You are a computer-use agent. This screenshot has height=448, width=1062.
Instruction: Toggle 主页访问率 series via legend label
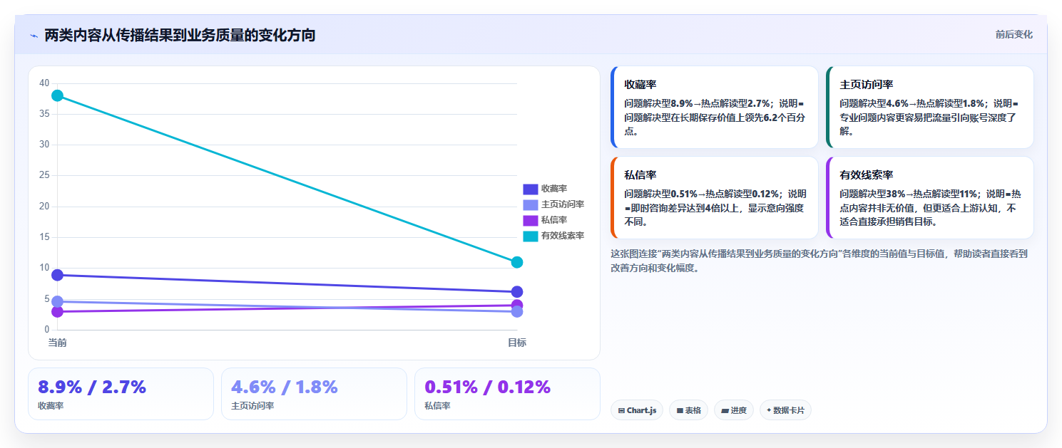click(x=562, y=204)
